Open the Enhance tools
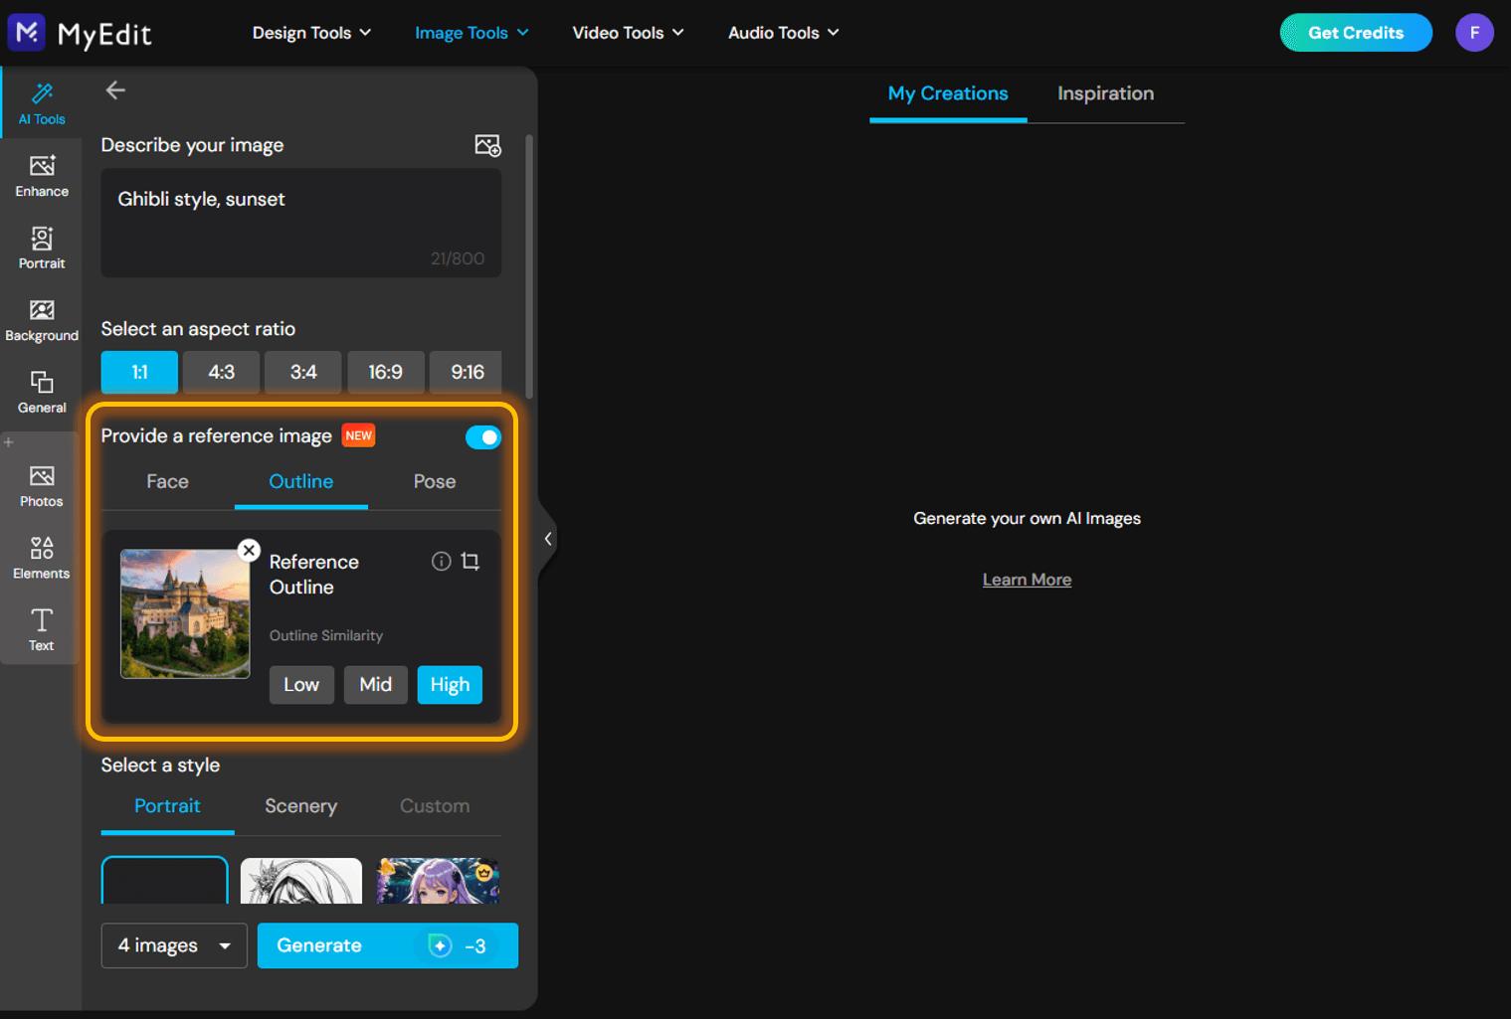Image resolution: width=1511 pixels, height=1019 pixels. tap(42, 176)
